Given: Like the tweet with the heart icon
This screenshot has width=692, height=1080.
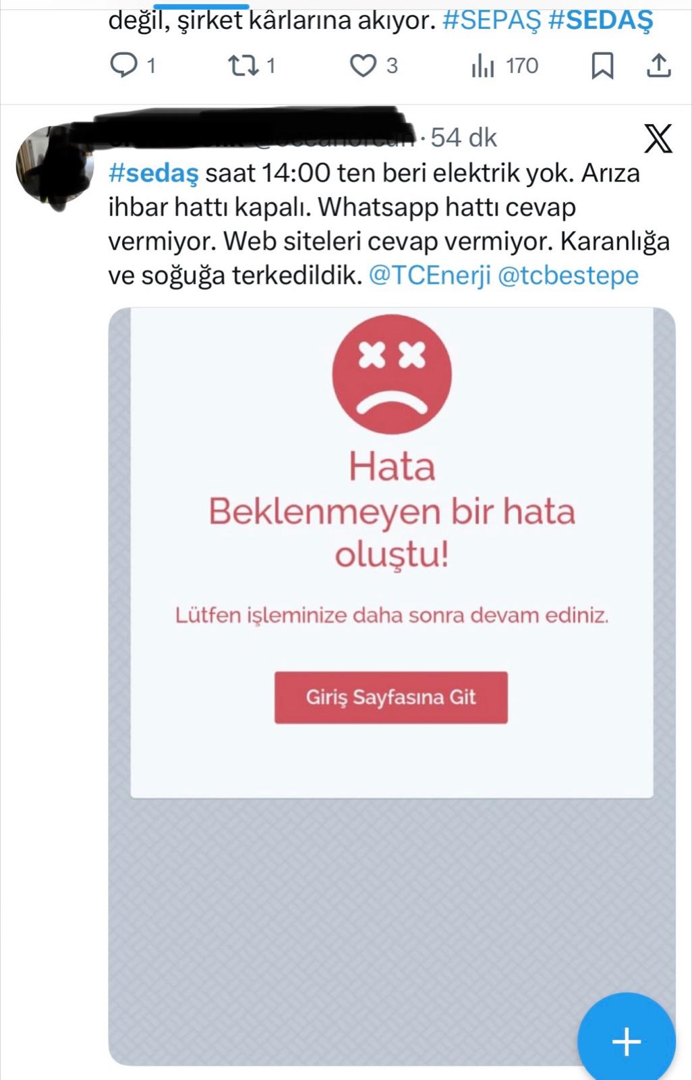Looking at the screenshot, I should point(364,65).
